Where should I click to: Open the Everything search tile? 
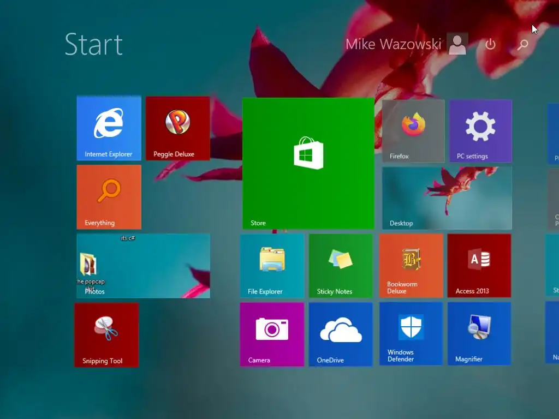(109, 196)
